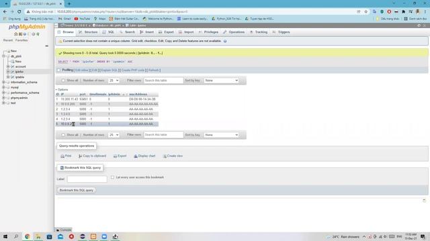Click cell D8-D0-90-14-3A-3B in macAddress column
The height and width of the screenshot is (241, 430).
coord(142,99)
